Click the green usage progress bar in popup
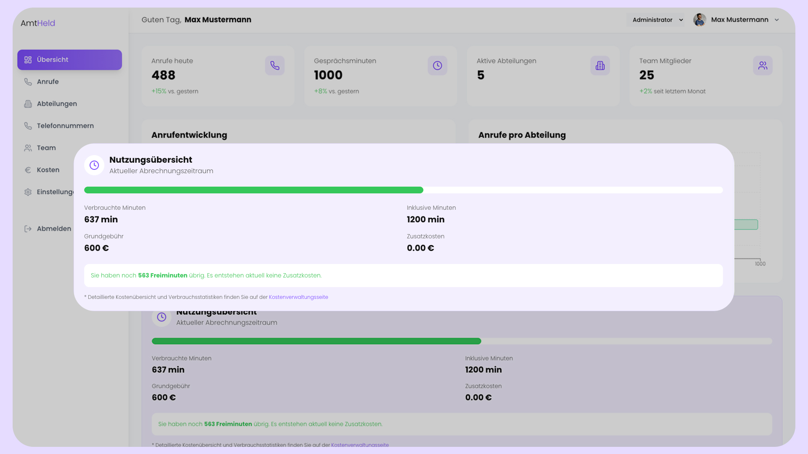 point(254,190)
